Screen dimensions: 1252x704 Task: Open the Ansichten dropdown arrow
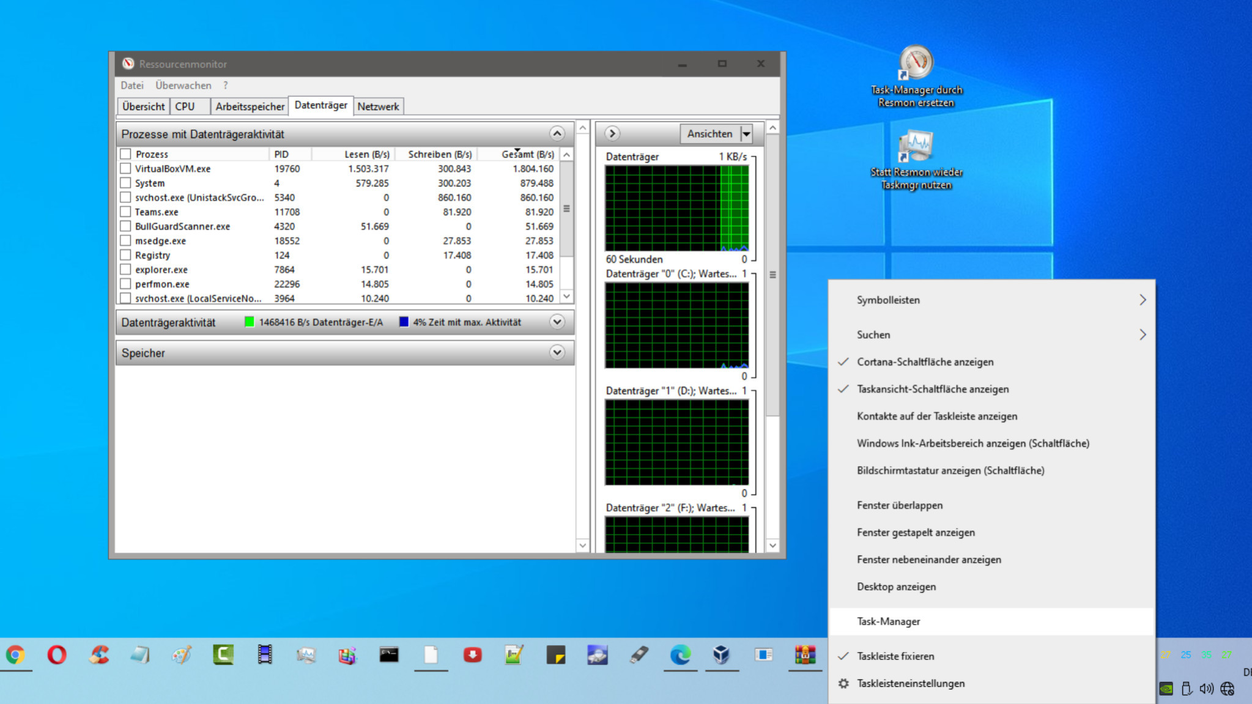point(746,133)
